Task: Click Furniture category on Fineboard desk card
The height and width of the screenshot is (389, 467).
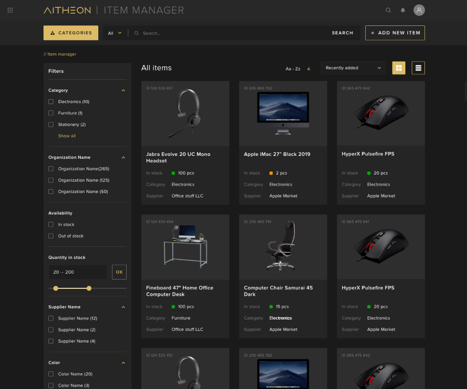Action: (181, 318)
